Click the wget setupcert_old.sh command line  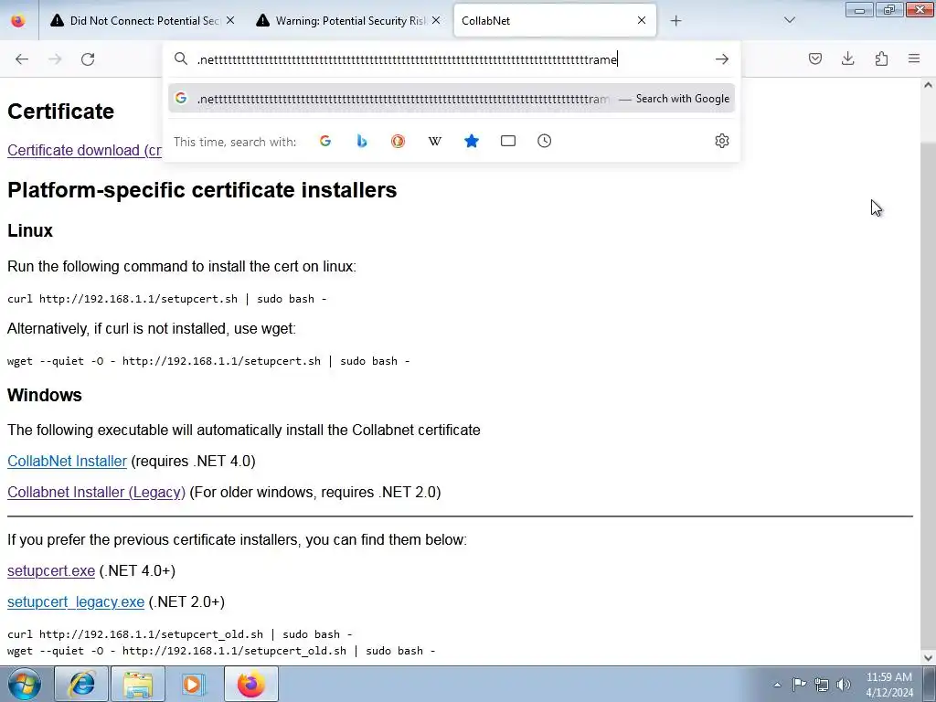pos(221,651)
